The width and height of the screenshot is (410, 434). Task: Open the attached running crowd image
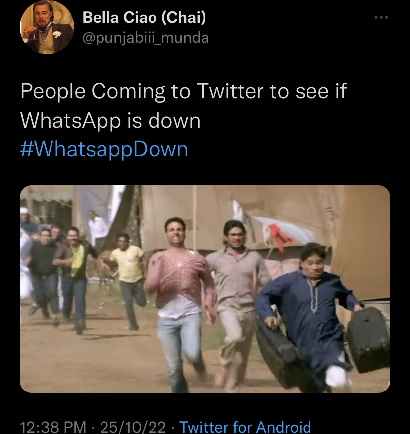coord(205,289)
